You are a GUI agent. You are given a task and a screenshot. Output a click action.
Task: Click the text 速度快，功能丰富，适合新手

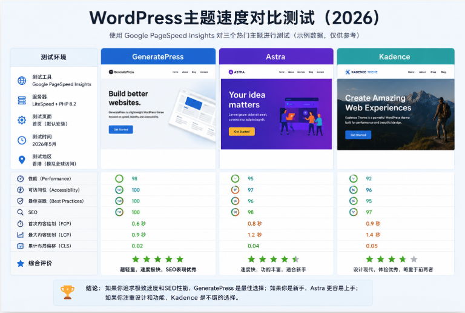[273, 270]
